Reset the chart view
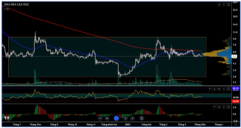The width and height of the screenshot is (241, 128). [x=142, y=118]
